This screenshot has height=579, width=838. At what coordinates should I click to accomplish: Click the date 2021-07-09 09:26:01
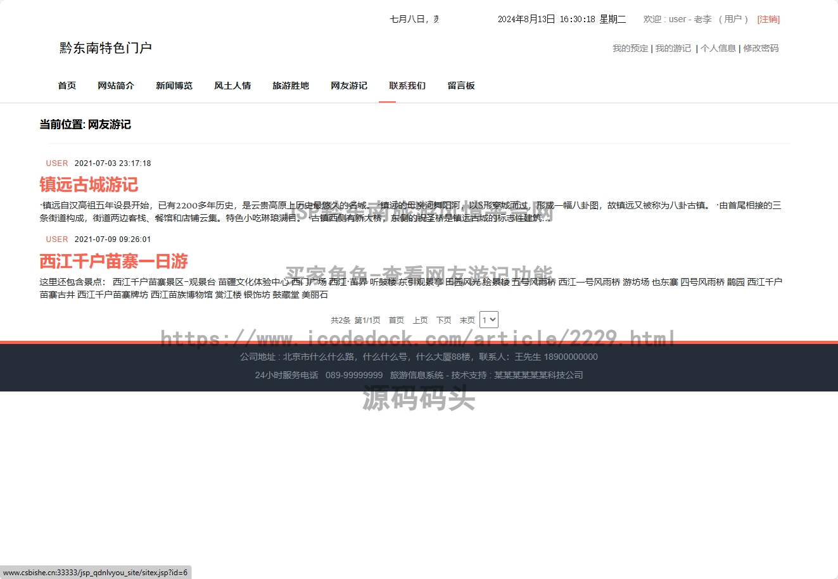(113, 239)
